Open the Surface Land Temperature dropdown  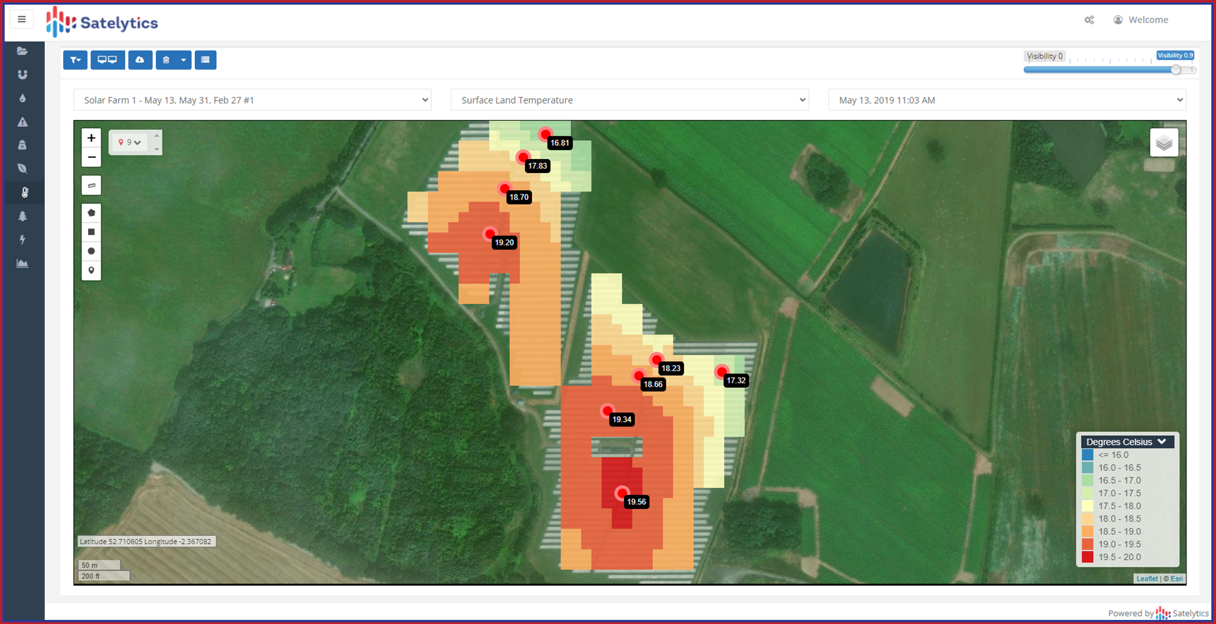pyautogui.click(x=629, y=100)
